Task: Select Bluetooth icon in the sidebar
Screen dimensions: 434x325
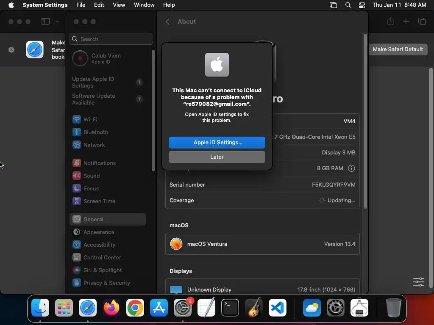Action: [77, 132]
